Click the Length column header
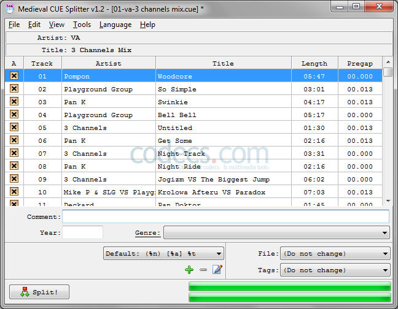Image resolution: width=398 pixels, height=309 pixels. [x=314, y=63]
